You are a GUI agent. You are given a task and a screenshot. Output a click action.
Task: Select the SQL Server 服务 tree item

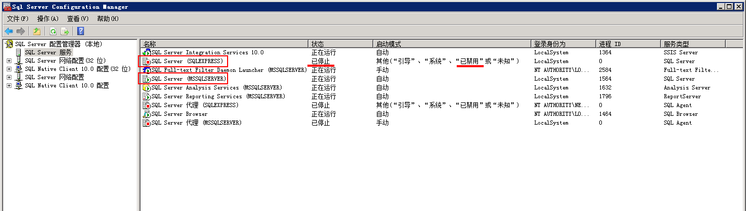click(x=48, y=52)
